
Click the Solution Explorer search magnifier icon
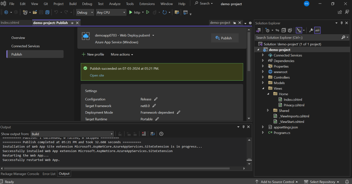tap(343, 37)
